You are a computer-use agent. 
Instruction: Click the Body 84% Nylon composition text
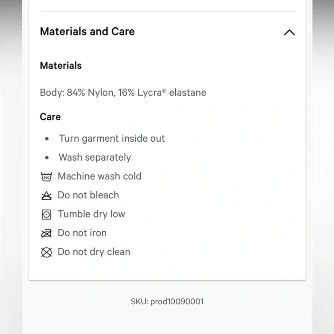[x=123, y=93]
